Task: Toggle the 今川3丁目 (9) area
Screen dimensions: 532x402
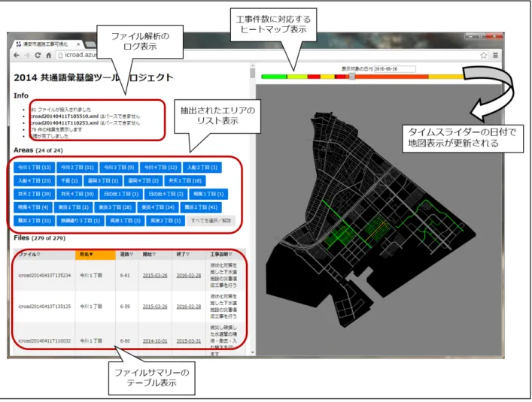Action: [119, 168]
